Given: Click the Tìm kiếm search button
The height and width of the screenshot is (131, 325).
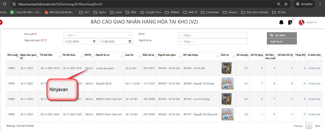Looking at the screenshot, I should pos(282,35).
